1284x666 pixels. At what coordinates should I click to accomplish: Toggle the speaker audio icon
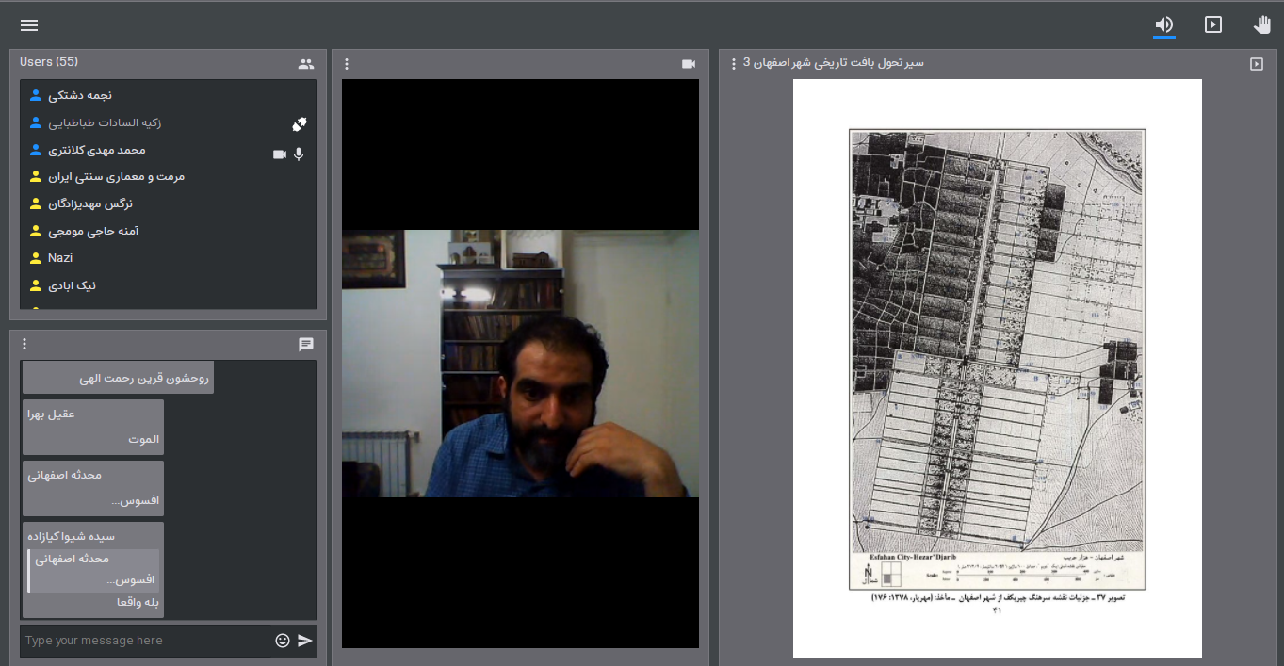pyautogui.click(x=1164, y=25)
